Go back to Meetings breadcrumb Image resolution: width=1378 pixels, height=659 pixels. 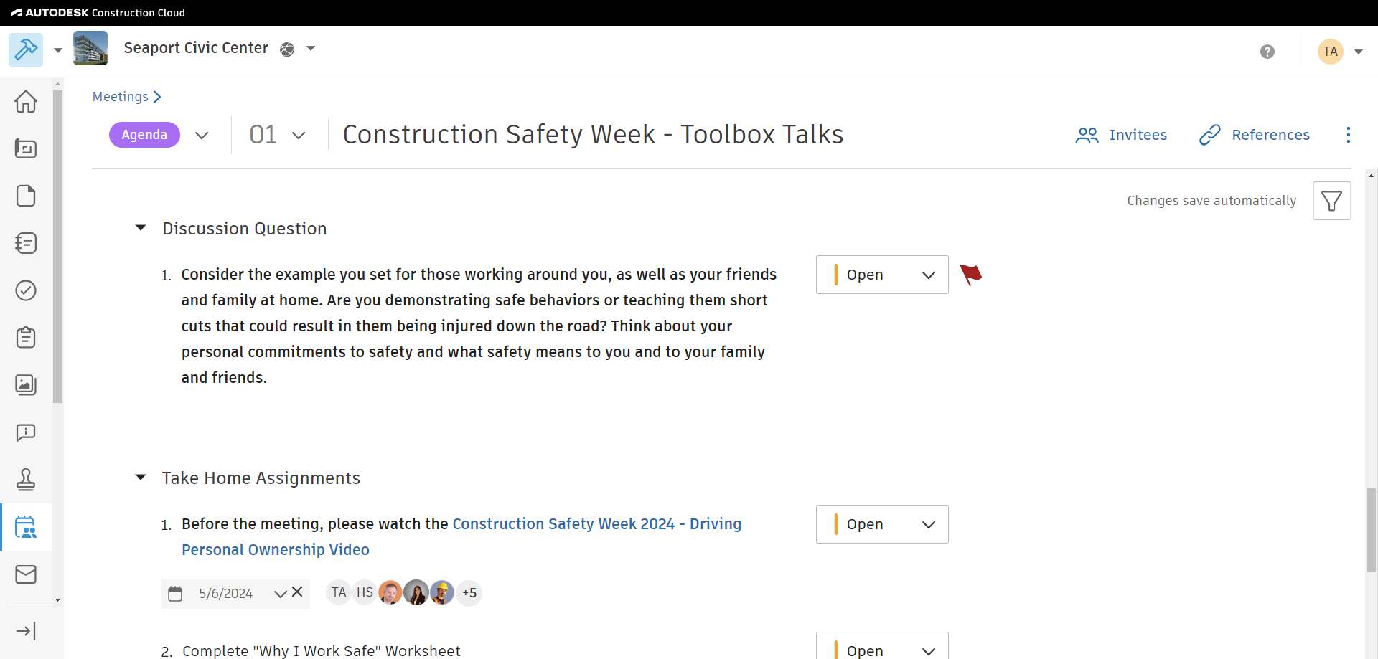point(120,97)
